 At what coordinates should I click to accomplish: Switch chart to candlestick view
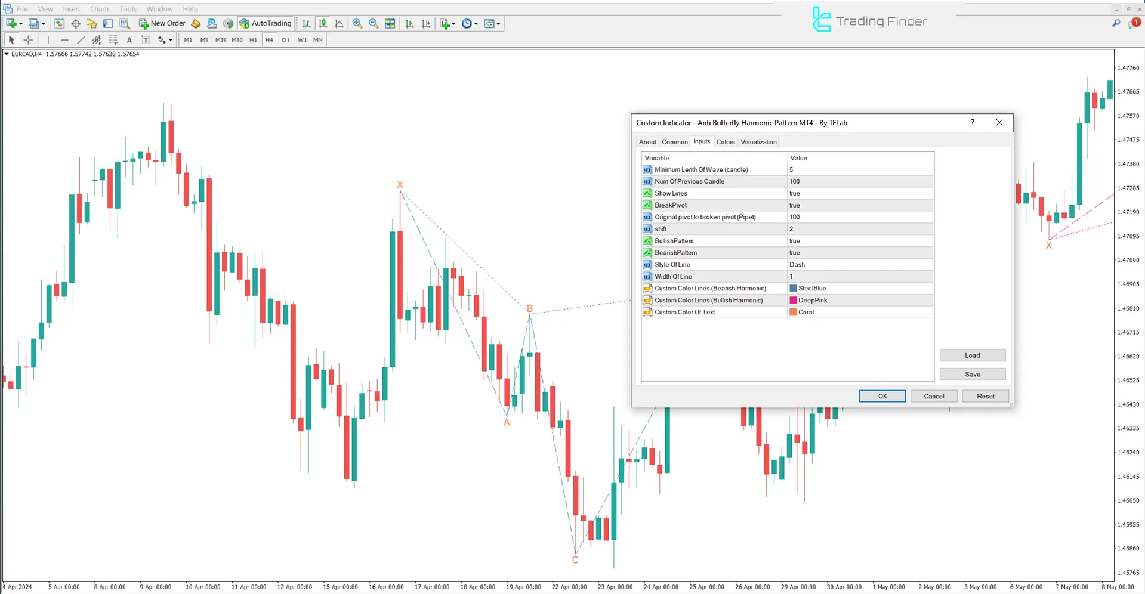click(323, 23)
